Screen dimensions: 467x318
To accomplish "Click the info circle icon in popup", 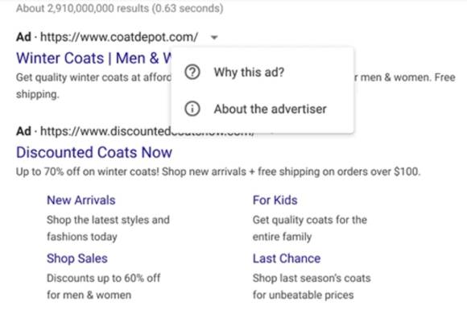I will (192, 109).
